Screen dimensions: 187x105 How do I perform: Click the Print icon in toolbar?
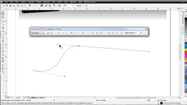pyautogui.click(x=14, y=6)
